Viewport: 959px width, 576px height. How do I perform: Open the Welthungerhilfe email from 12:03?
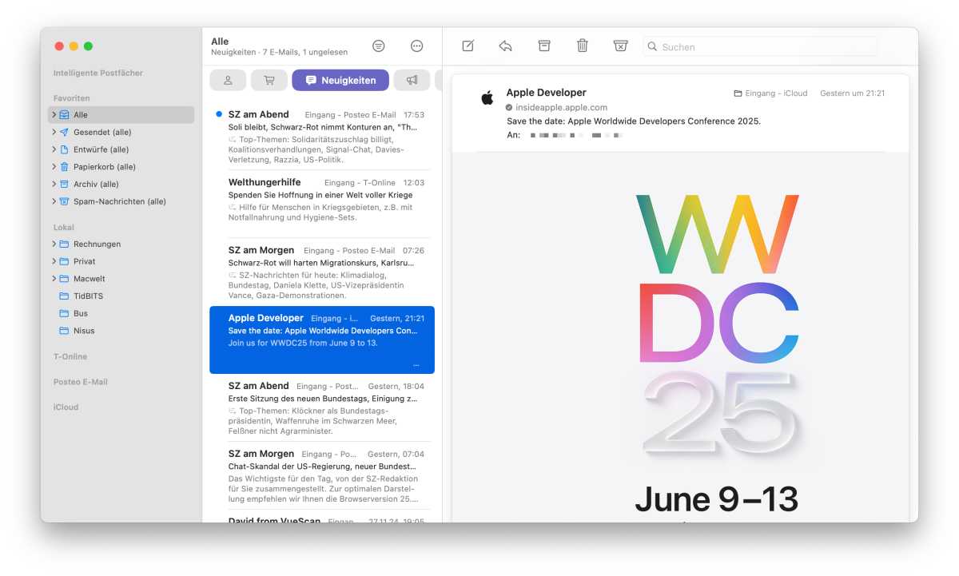coord(322,204)
